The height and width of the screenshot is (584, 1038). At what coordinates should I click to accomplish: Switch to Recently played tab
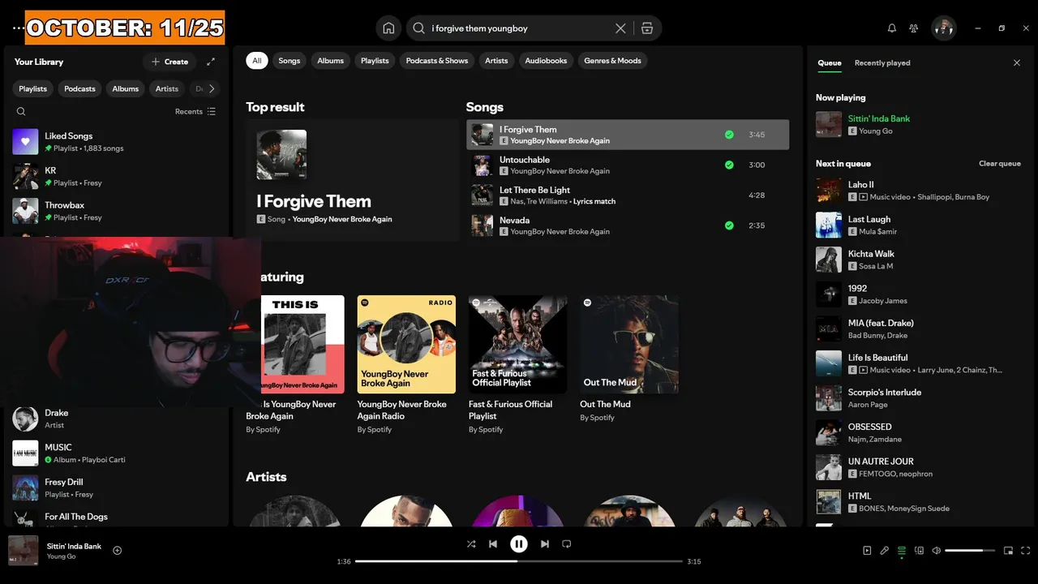point(882,62)
